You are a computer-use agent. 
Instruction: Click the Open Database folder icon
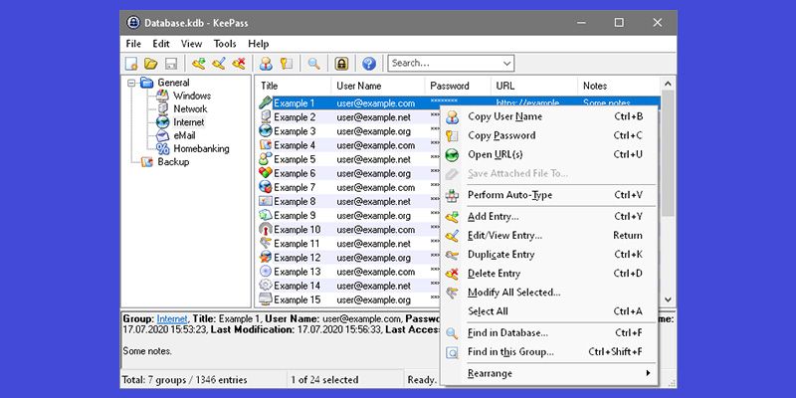150,64
